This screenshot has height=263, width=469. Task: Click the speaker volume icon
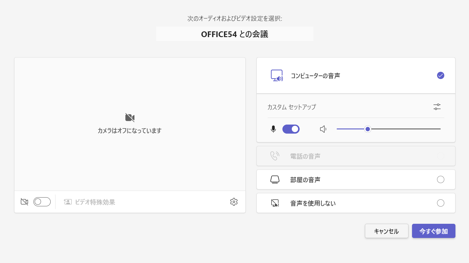(x=323, y=129)
